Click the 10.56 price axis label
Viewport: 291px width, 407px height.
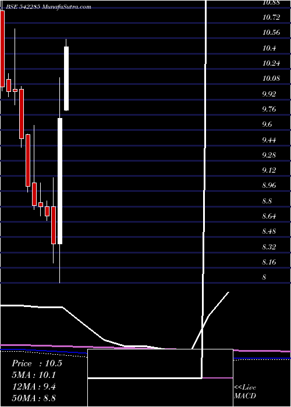click(271, 33)
